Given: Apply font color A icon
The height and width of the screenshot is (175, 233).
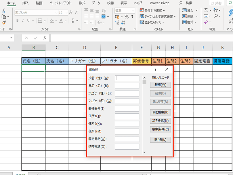Looking at the screenshot, I should click(x=61, y=20).
